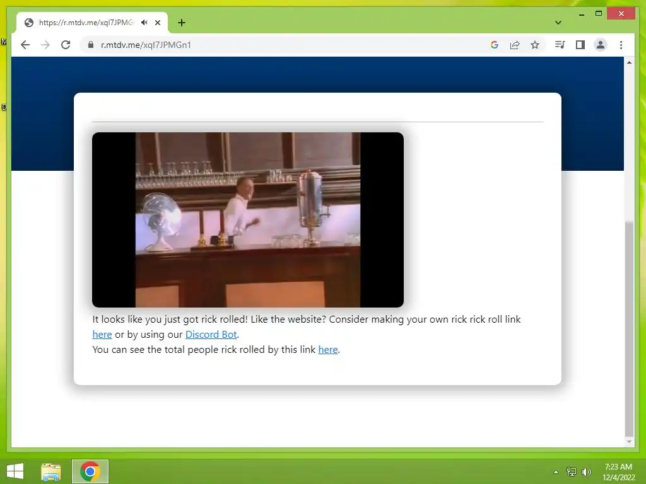Image resolution: width=646 pixels, height=484 pixels.
Task: Open Google search side panel icon
Action: tap(495, 45)
